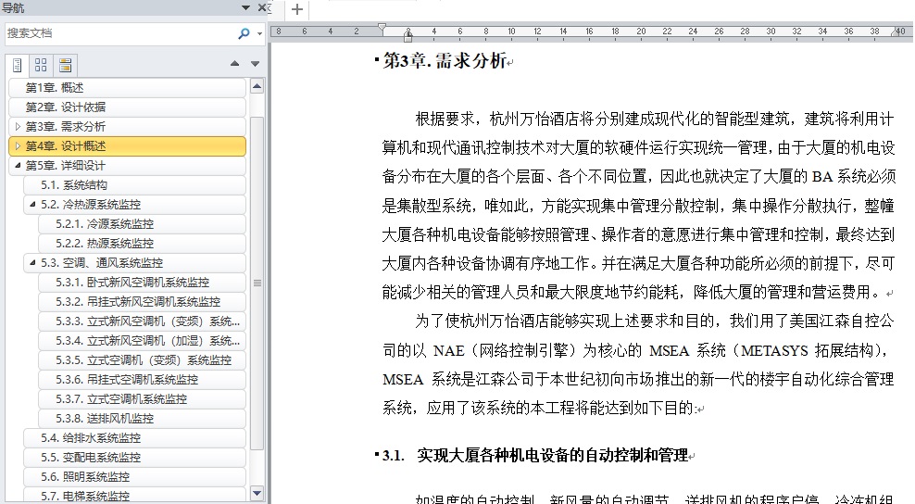This screenshot has height=504, width=915.
Task: Select heading 5.5. 变配电系统监控
Action: click(x=135, y=458)
